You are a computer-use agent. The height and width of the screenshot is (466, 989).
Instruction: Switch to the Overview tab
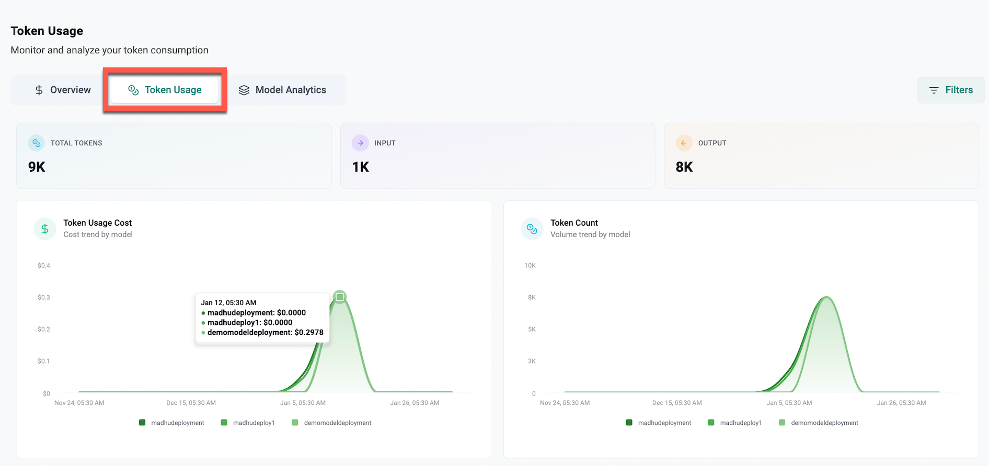point(62,90)
